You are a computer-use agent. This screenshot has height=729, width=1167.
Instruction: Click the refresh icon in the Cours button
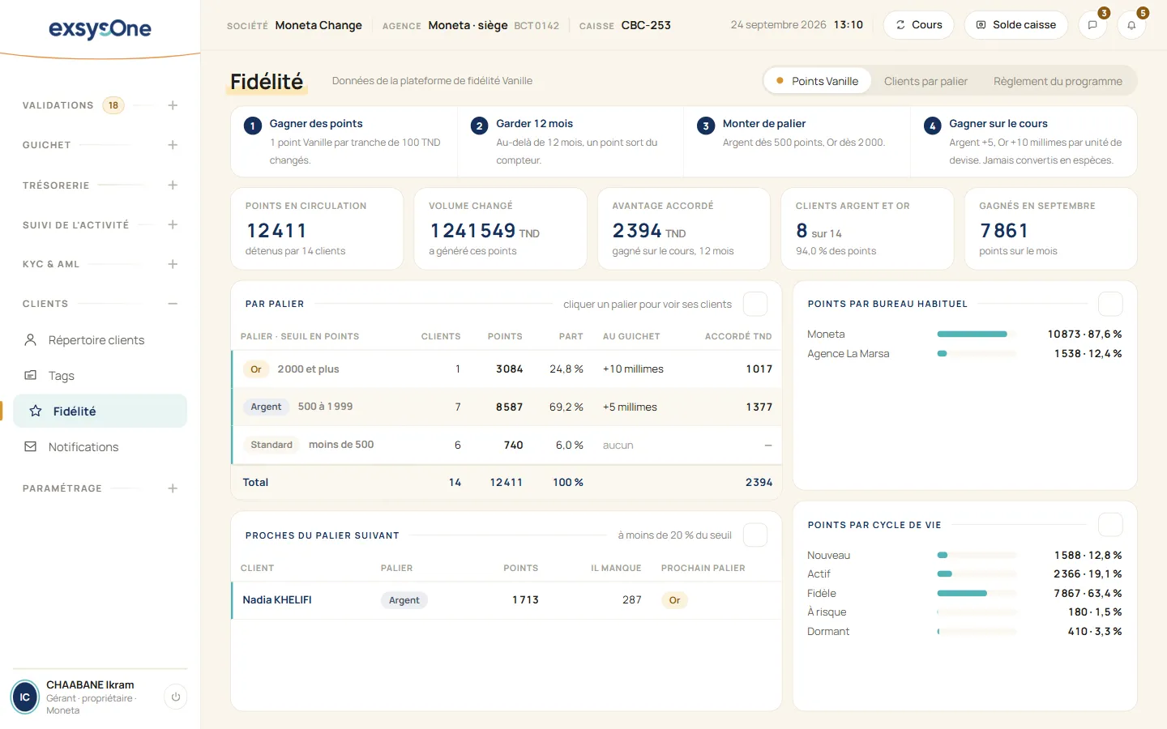(900, 25)
